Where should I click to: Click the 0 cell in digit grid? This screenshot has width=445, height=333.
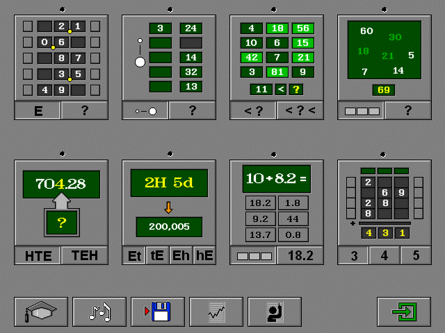[44, 42]
